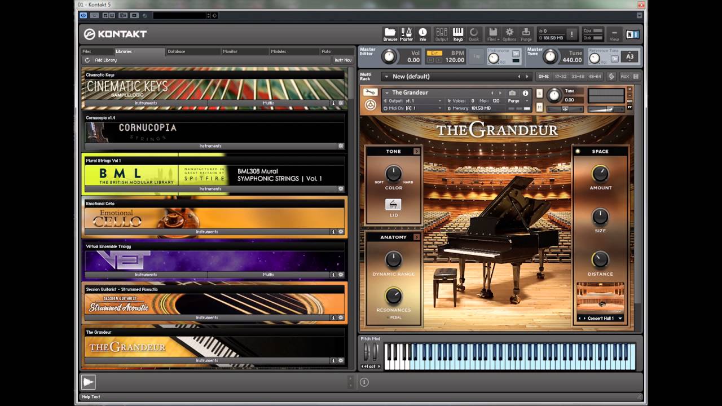Open the instrument wrench edit icon

pyautogui.click(x=370, y=92)
